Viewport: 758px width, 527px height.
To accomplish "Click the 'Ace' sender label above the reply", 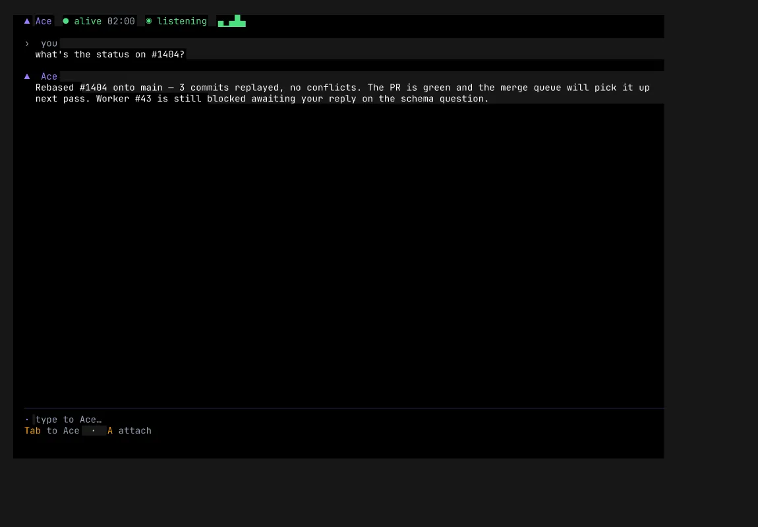I will click(49, 76).
